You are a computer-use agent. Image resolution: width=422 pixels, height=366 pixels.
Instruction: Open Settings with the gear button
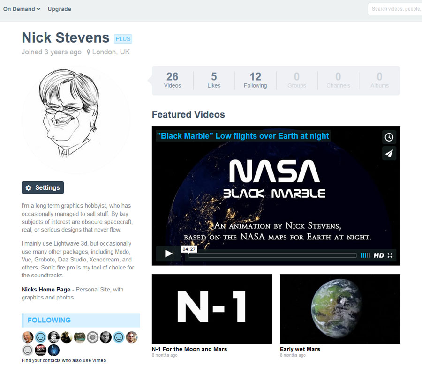[43, 187]
